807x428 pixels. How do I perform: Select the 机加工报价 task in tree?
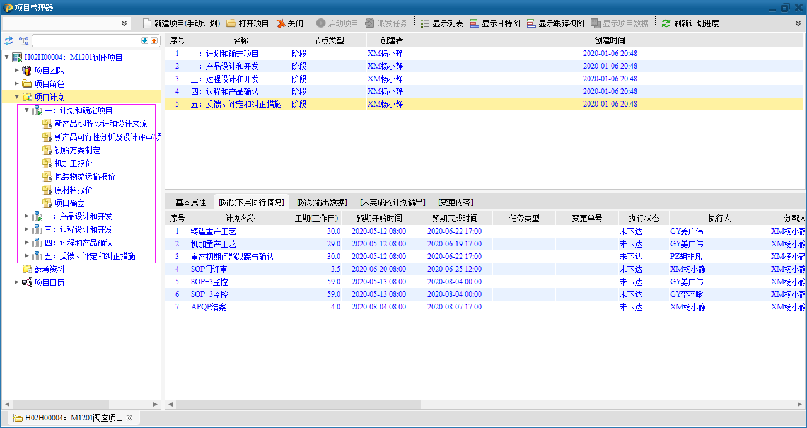[73, 163]
